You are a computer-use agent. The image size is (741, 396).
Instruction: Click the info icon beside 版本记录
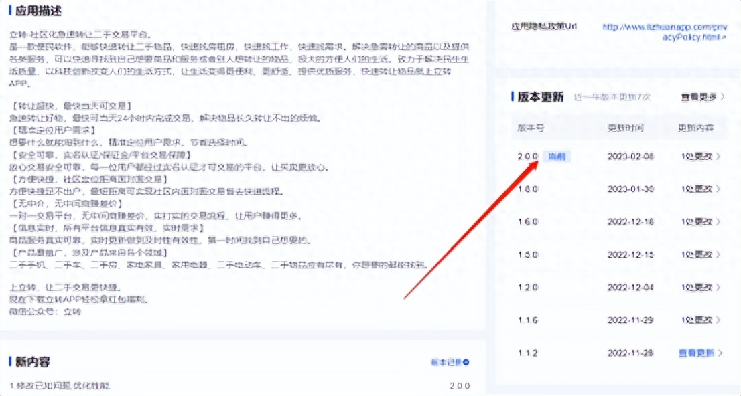click(x=465, y=363)
